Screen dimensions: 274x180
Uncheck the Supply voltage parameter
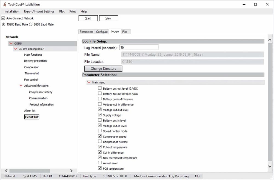coord(100,115)
